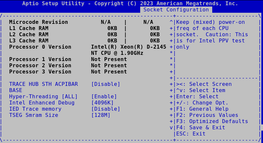Toggle IED Trace memory Disable value
Screen dimensions: 263x143
105,109
